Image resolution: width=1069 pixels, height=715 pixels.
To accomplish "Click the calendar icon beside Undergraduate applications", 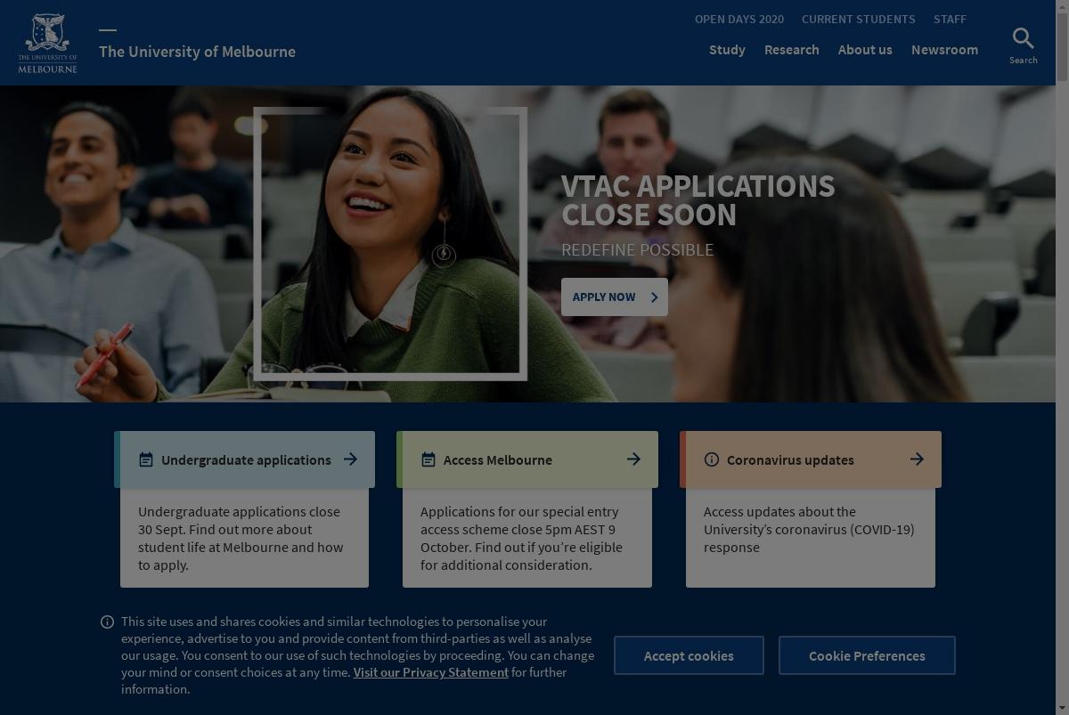I will pos(146,459).
